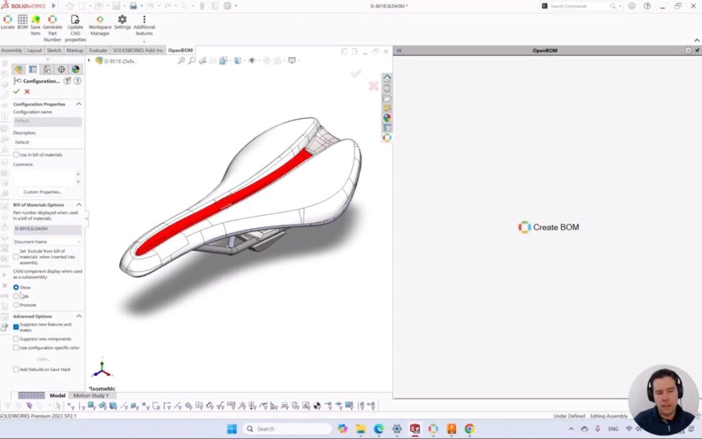Click the OpenBOM Locate icon
The height and width of the screenshot is (439, 702).
tap(8, 22)
